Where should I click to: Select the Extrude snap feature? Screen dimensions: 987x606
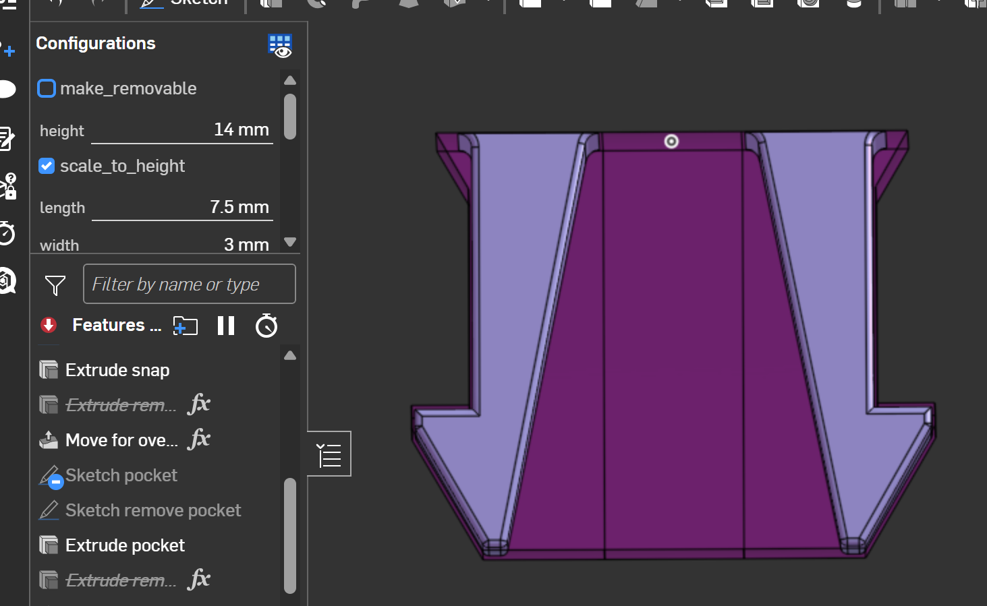click(x=117, y=370)
